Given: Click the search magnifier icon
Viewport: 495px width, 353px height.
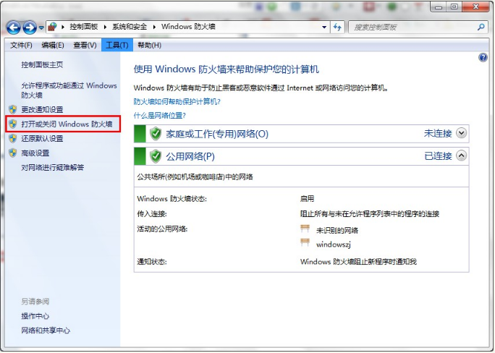Looking at the screenshot, I should pyautogui.click(x=481, y=27).
